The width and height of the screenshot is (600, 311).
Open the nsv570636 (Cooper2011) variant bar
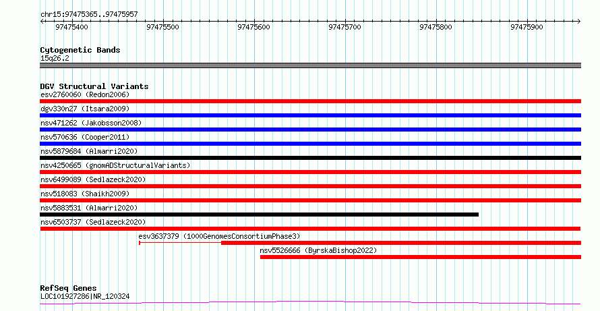tap(310, 144)
